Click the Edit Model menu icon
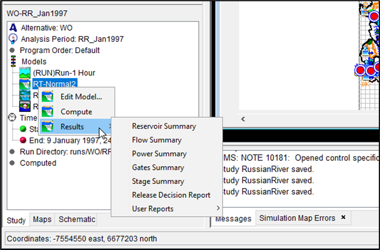Viewport: 380px width, 250px height. 50,97
